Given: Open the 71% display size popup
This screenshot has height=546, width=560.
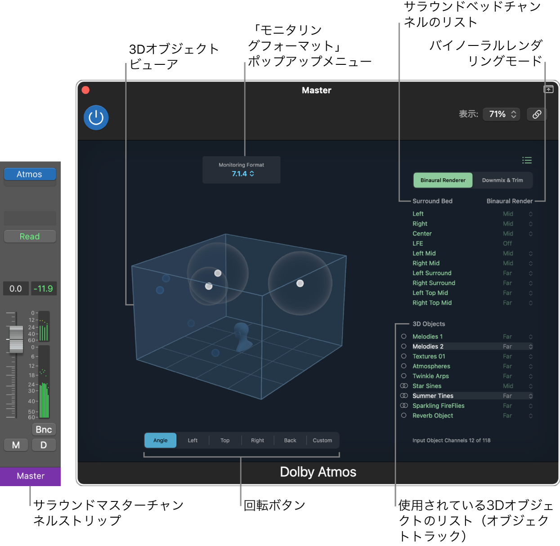Looking at the screenshot, I should point(501,114).
